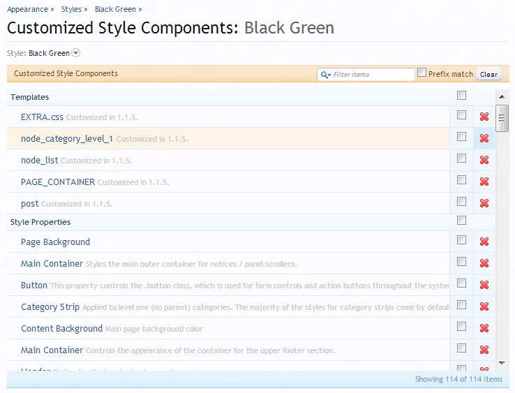Open the Black Green style dropdown
The image size is (515, 393).
pyautogui.click(x=76, y=53)
